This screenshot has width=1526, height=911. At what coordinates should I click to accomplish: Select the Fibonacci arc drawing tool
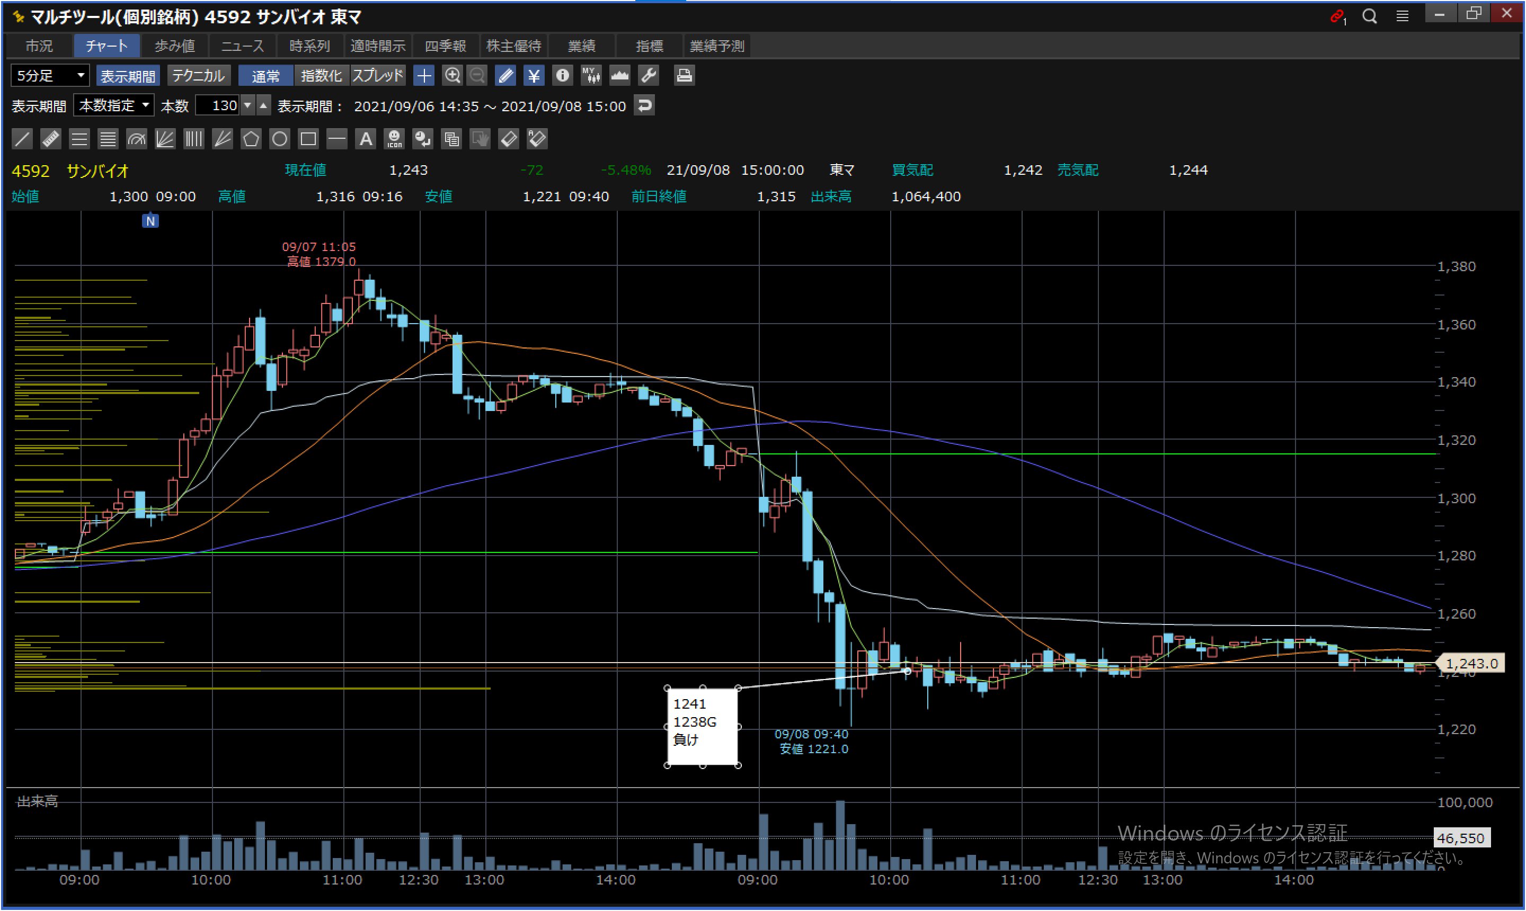click(x=136, y=139)
